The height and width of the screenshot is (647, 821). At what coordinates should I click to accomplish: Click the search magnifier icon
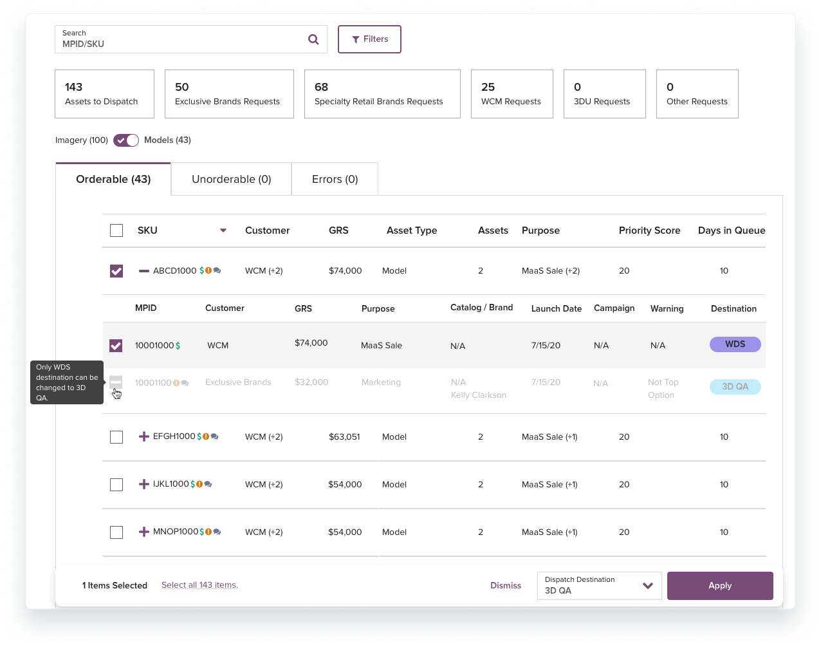point(313,39)
